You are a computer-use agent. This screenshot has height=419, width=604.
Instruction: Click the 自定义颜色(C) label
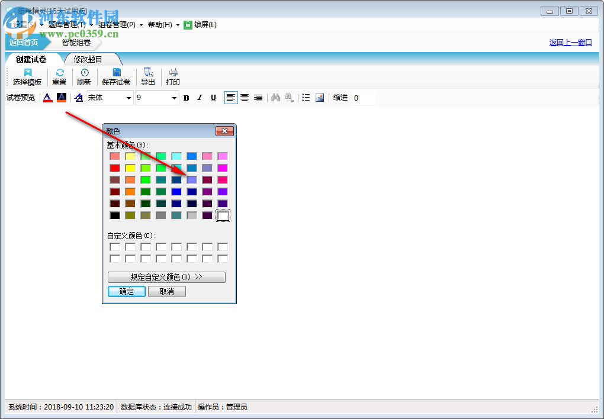pyautogui.click(x=131, y=236)
